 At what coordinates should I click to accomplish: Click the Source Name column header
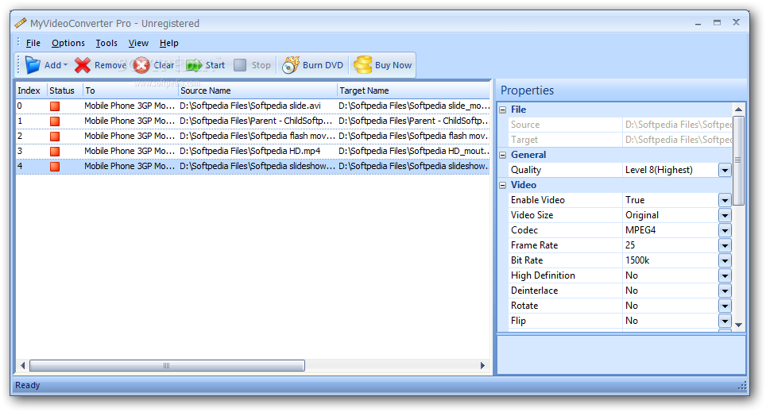[257, 90]
